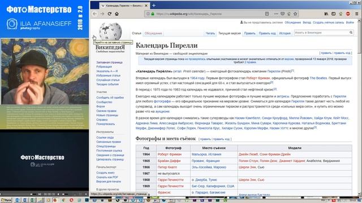This screenshot has height=203, width=362.
Task: Open Случайная статья sidebar link
Action: (108, 80)
